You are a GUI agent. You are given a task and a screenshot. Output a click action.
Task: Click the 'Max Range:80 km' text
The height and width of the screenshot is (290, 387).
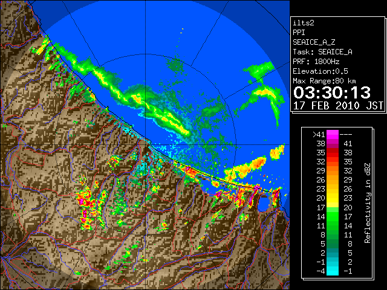click(325, 81)
